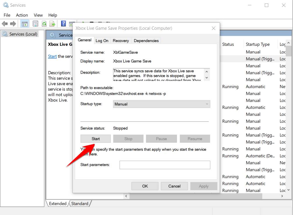Start the Xbox Live Game Save service

[95, 138]
